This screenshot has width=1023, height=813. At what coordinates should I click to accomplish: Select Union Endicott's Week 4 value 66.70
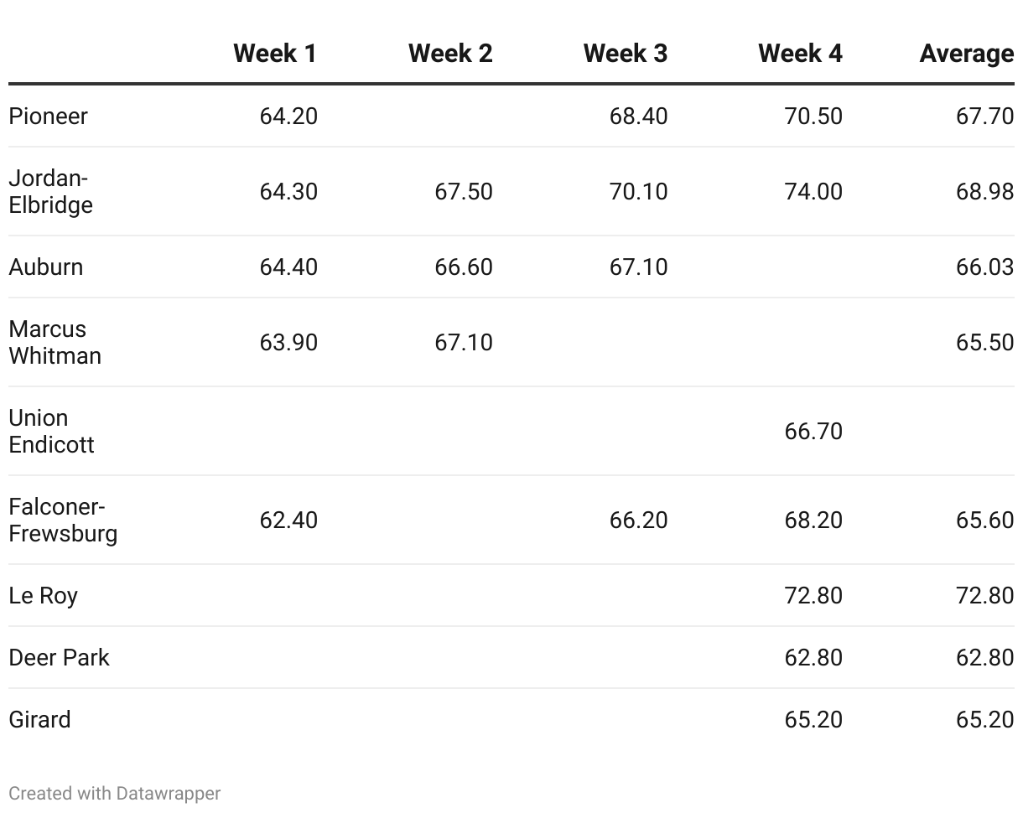click(813, 431)
